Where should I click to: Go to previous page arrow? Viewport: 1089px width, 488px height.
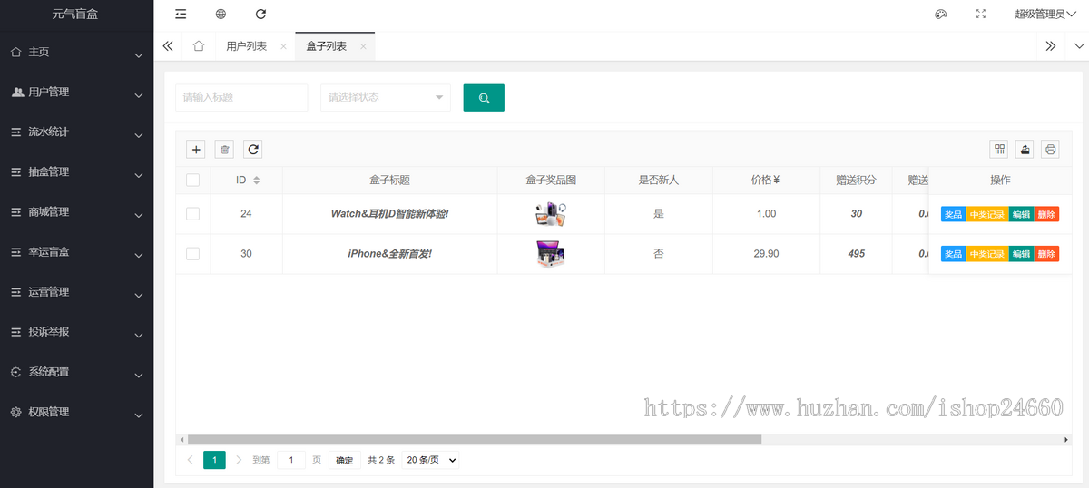(x=190, y=460)
